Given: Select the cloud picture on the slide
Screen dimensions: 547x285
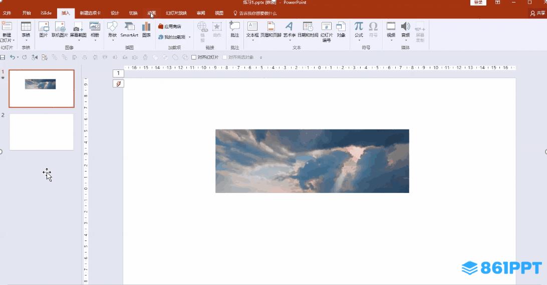Looking at the screenshot, I should 312,161.
